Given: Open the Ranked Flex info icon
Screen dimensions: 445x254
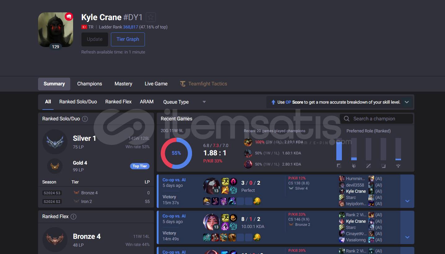Looking at the screenshot, I should [x=73, y=217].
